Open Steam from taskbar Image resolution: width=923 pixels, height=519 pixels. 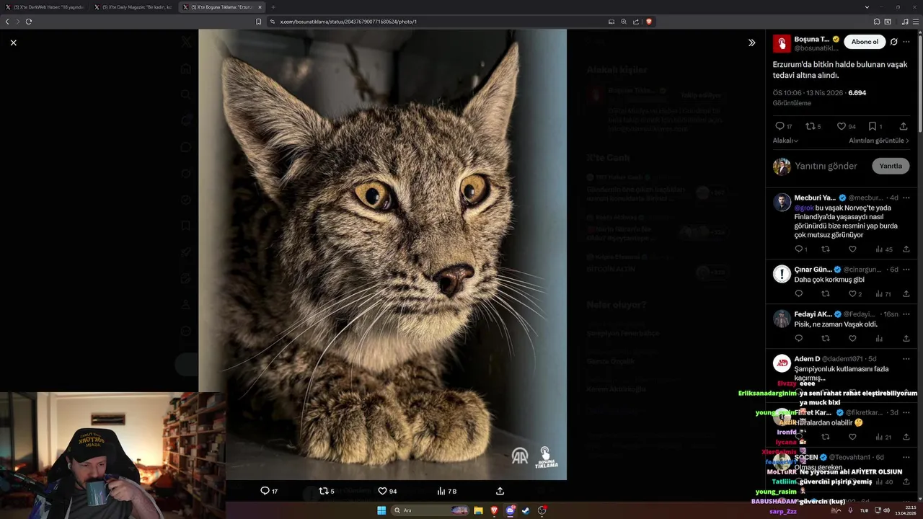coord(526,510)
